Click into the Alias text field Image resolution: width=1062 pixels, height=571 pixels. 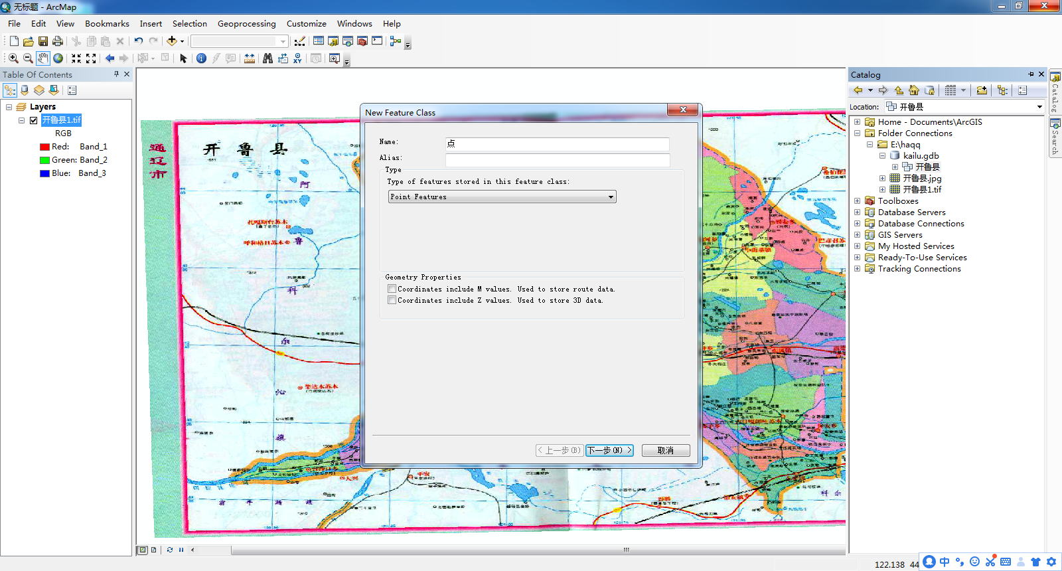click(558, 160)
